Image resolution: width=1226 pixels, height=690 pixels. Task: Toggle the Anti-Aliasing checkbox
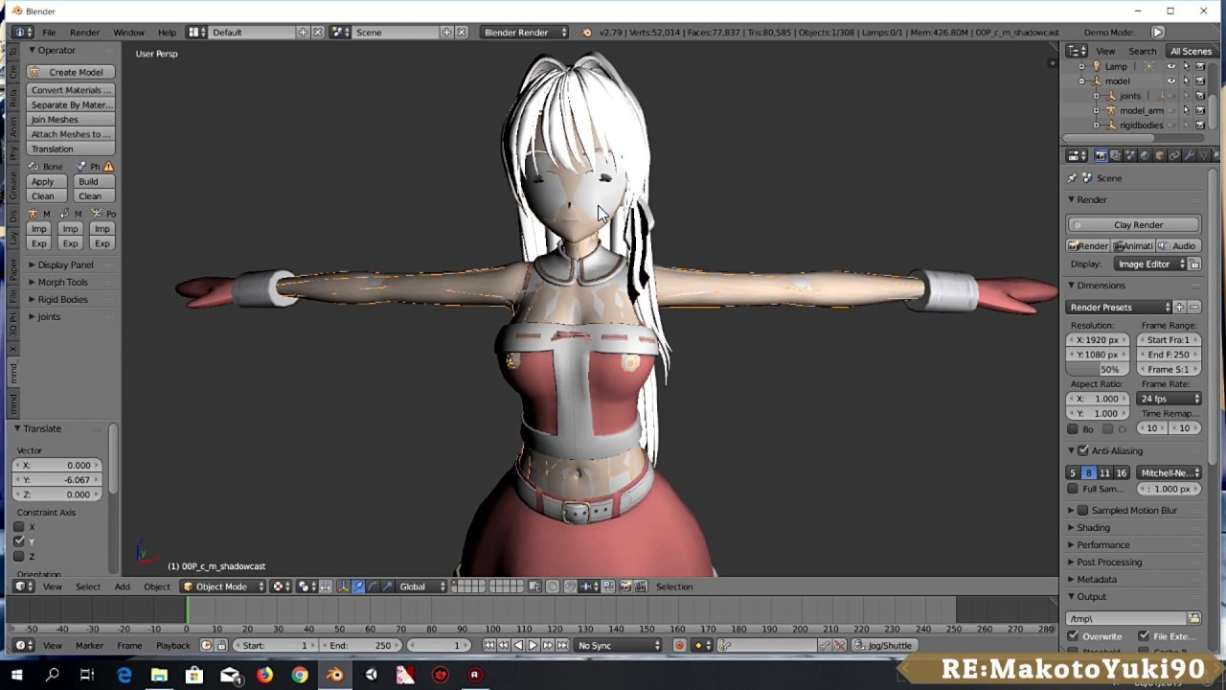point(1083,450)
